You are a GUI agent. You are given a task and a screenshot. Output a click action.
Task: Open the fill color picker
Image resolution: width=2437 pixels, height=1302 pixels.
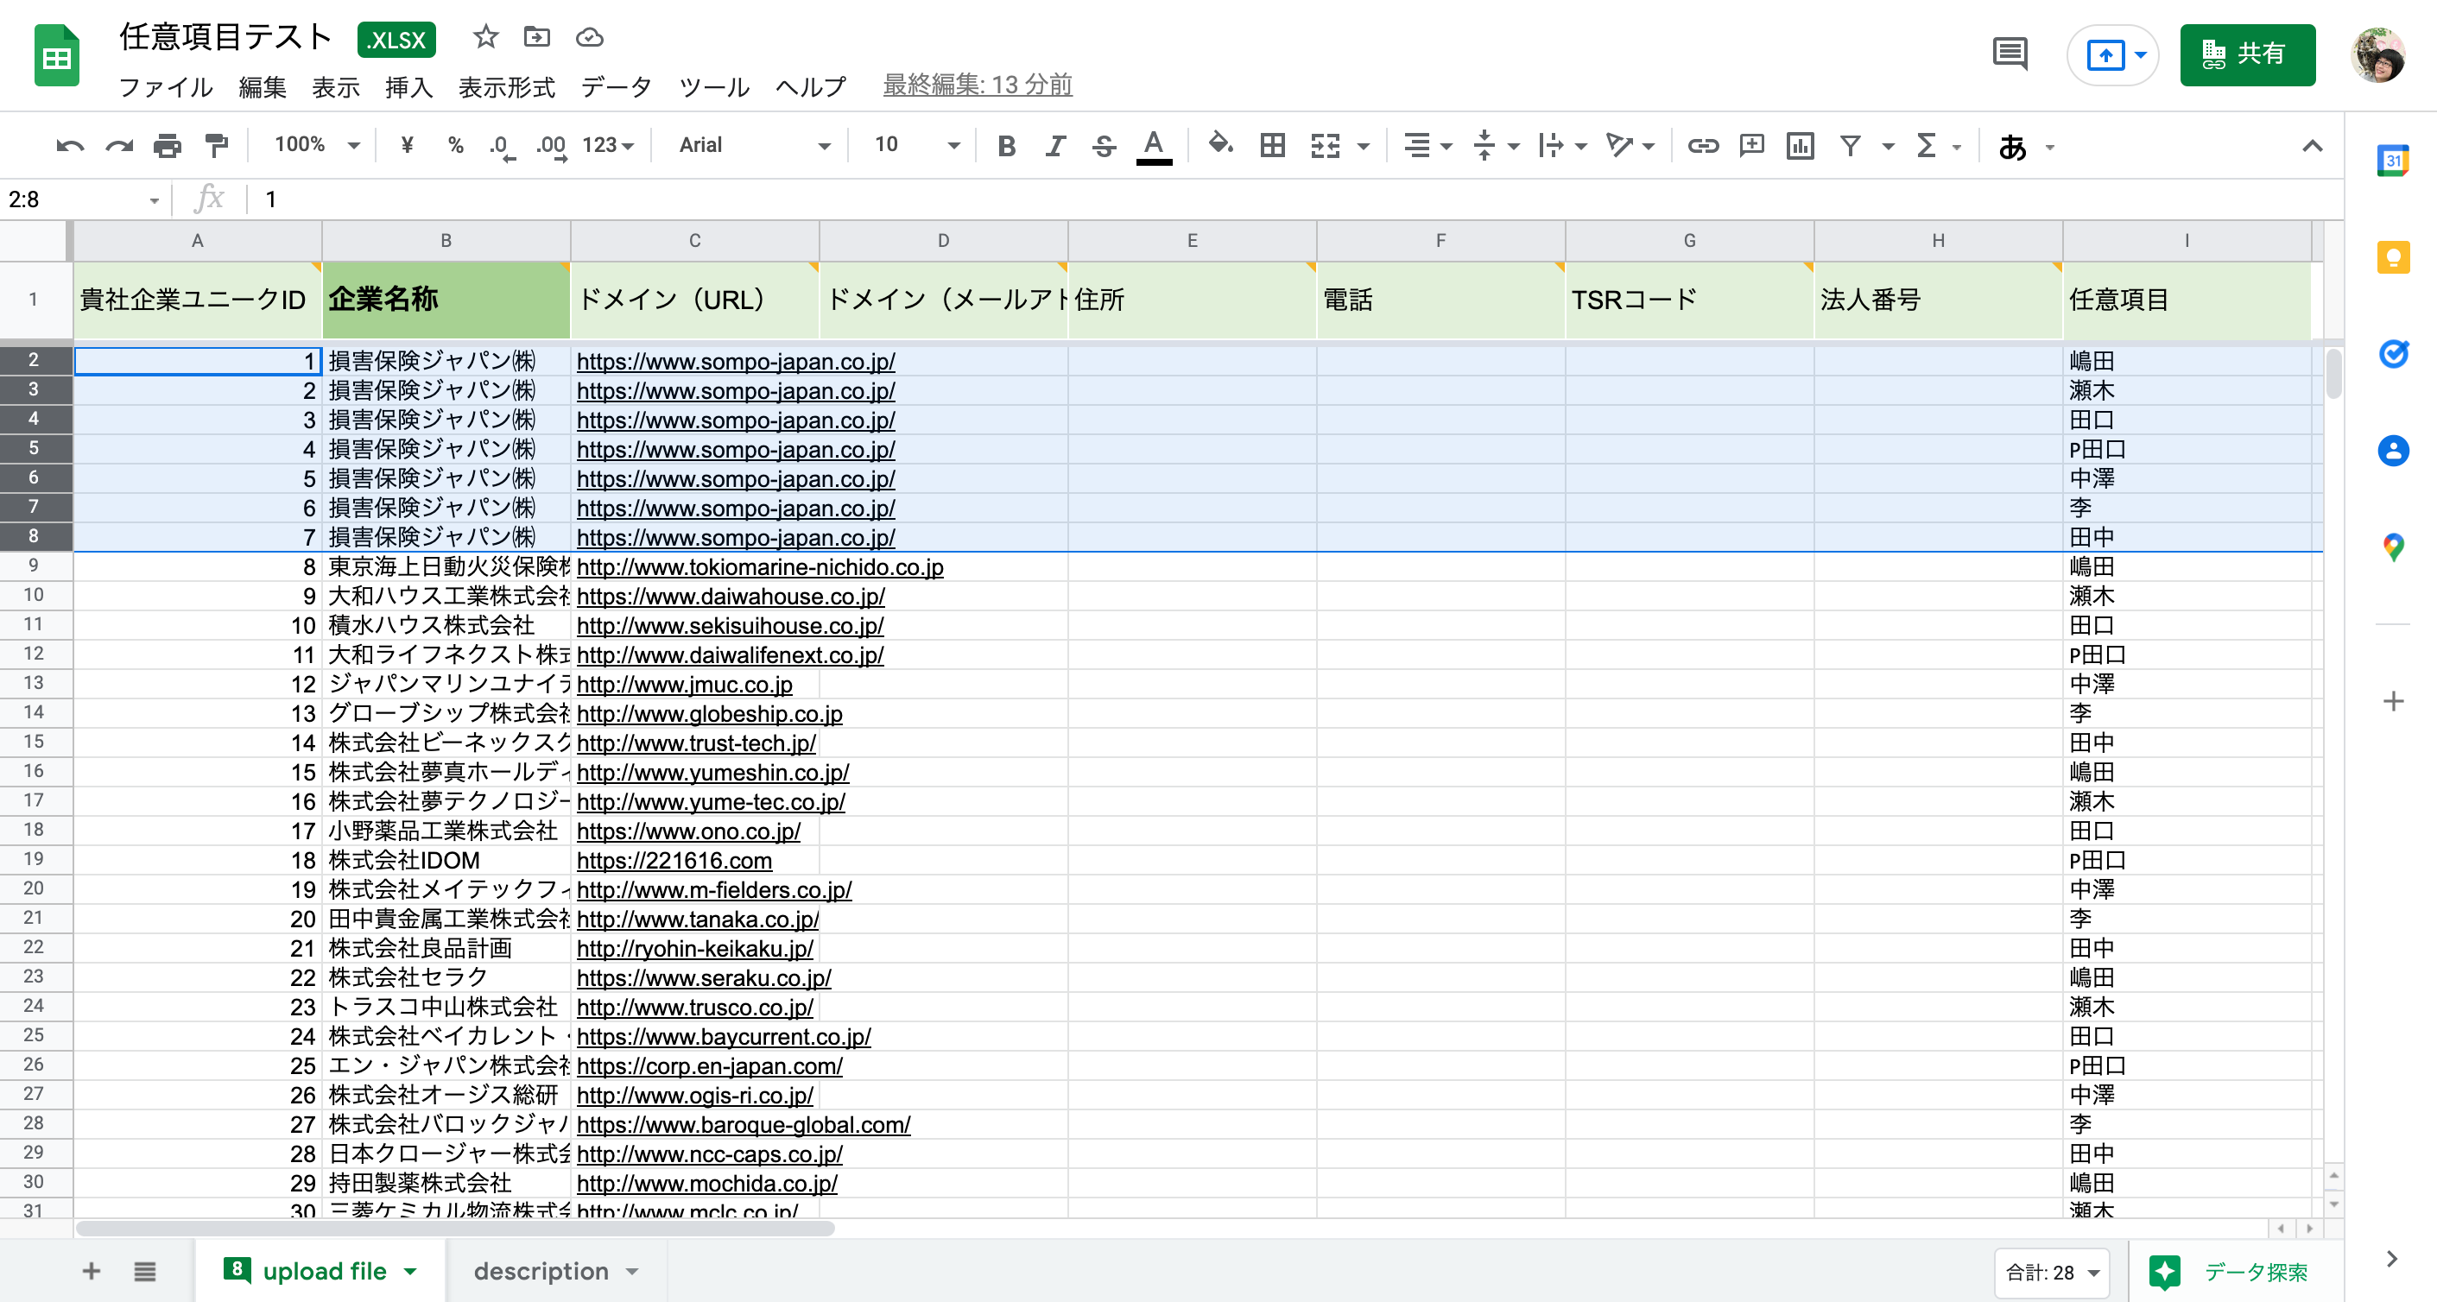(x=1220, y=146)
